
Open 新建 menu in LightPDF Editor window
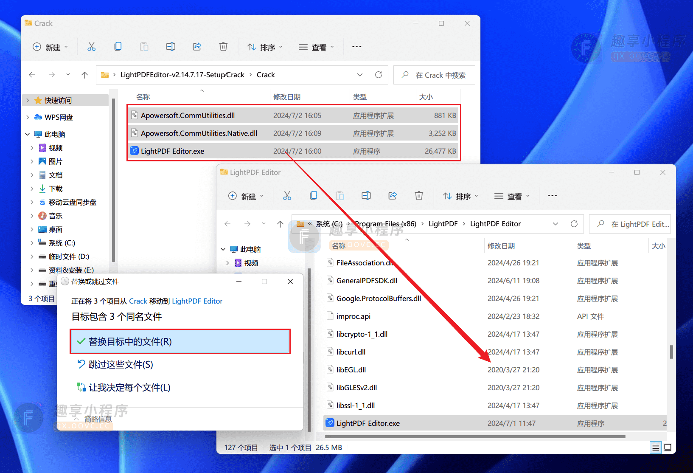click(246, 196)
